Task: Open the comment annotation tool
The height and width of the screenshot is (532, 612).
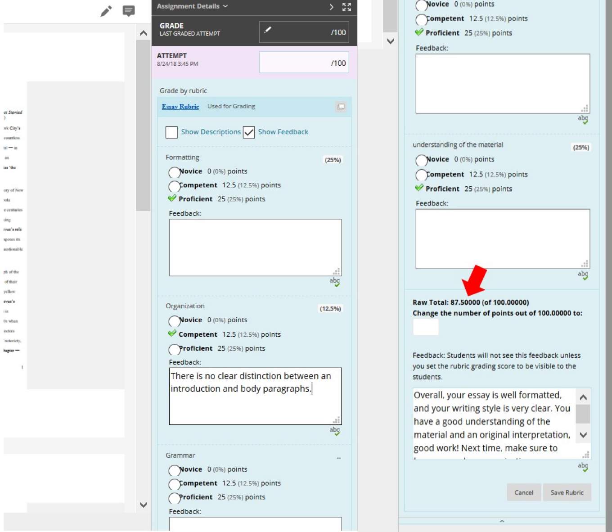Action: point(128,11)
